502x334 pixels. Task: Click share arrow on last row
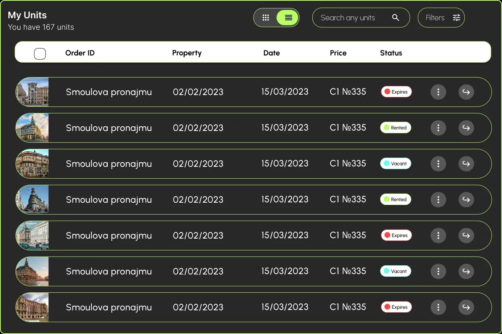(466, 307)
